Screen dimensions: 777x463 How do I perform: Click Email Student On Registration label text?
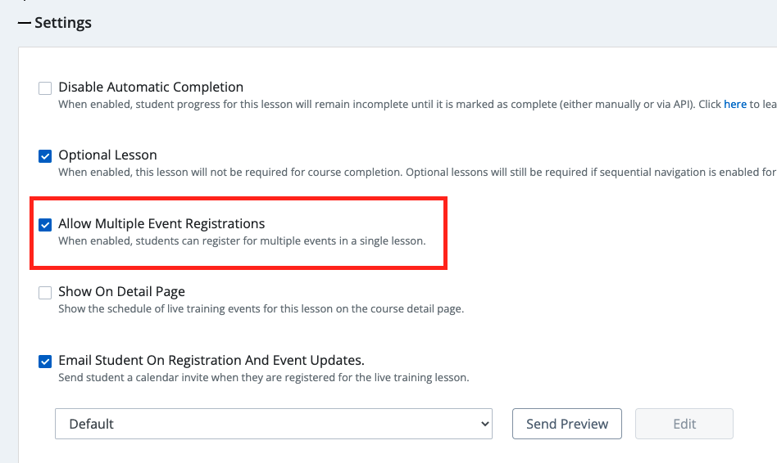coord(211,360)
